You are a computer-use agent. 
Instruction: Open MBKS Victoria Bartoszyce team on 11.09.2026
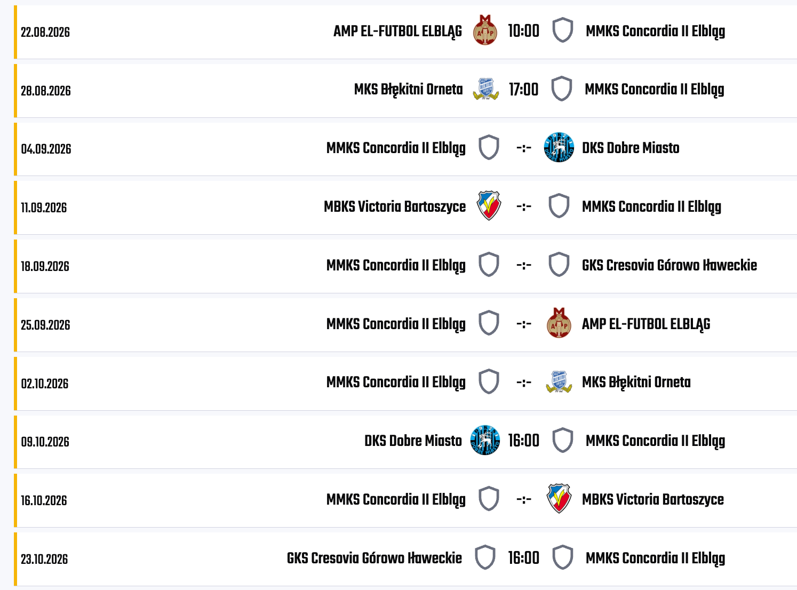(x=395, y=206)
